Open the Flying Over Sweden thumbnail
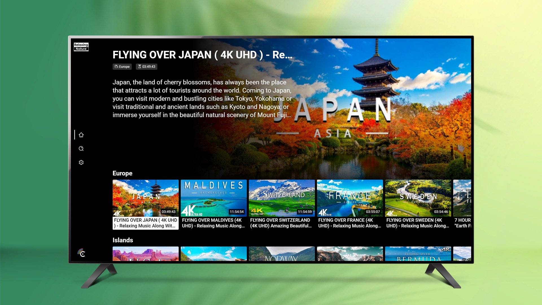The image size is (542, 305). (x=418, y=198)
